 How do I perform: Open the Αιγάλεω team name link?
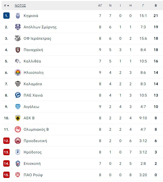click(31, 107)
